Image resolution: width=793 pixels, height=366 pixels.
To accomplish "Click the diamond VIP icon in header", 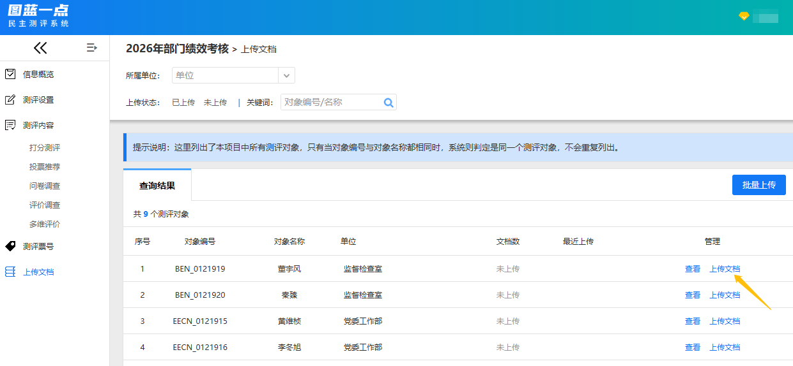I will pos(744,17).
